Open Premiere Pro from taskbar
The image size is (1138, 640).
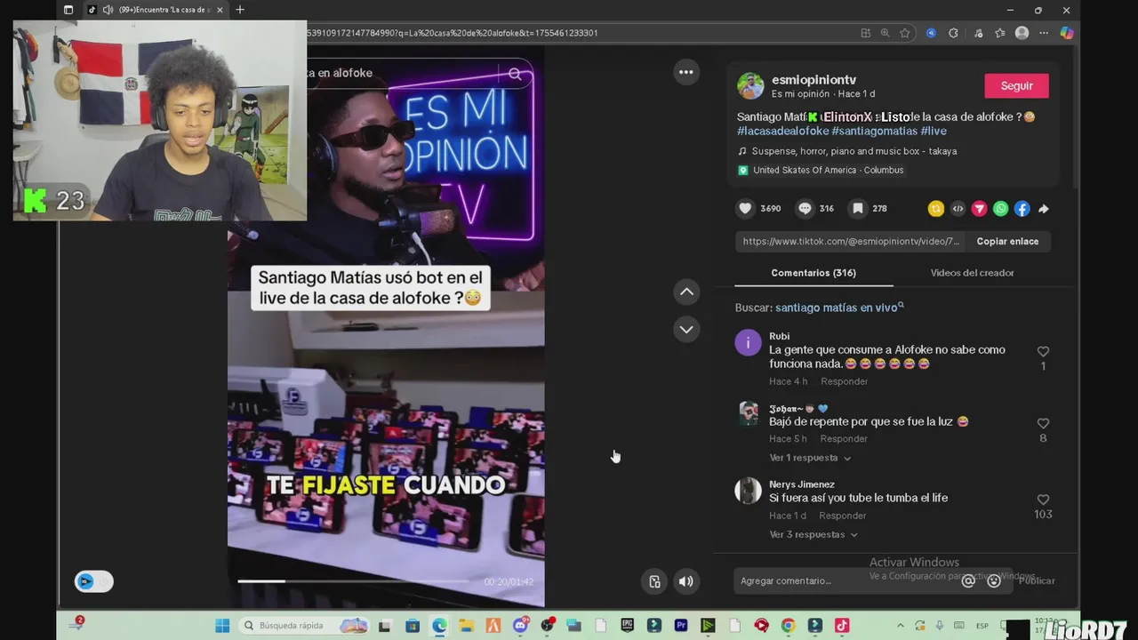[x=681, y=626]
